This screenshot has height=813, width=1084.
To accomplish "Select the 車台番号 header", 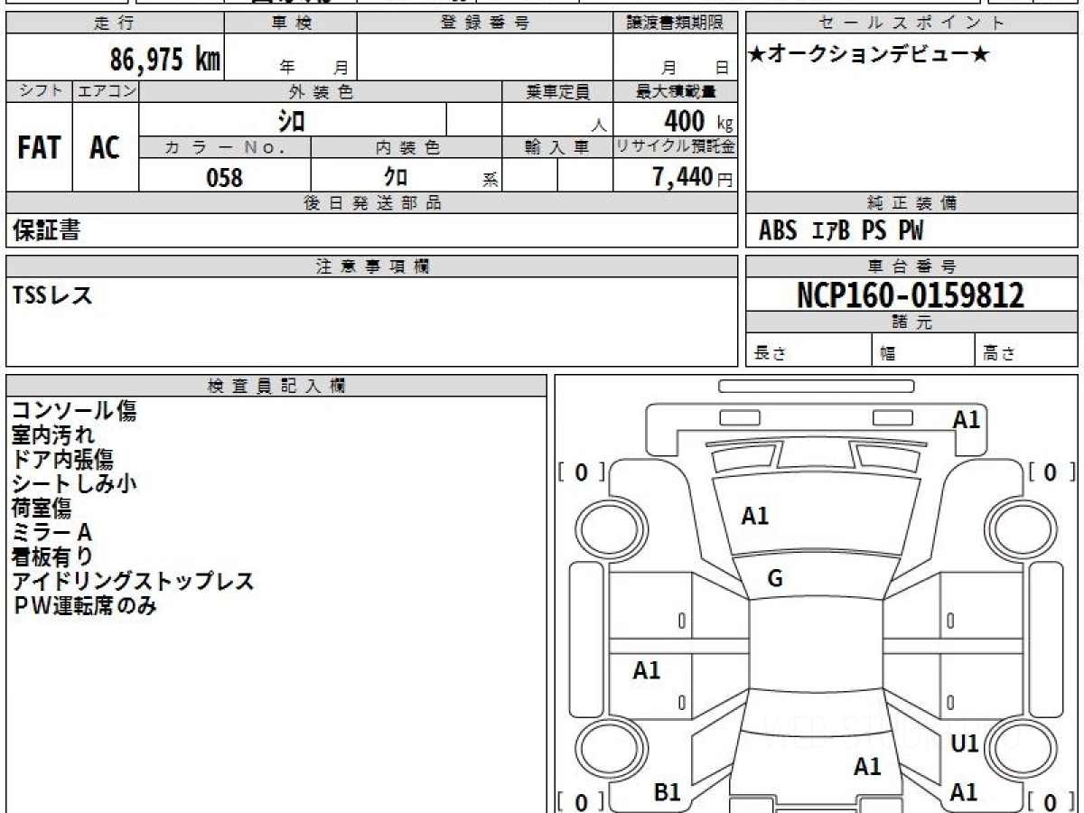I will [912, 266].
